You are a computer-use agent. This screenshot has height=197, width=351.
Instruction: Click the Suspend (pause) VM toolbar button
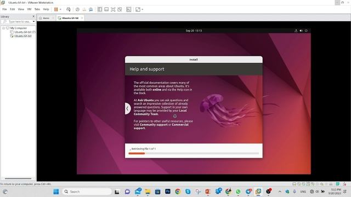pyautogui.click(x=56, y=9)
